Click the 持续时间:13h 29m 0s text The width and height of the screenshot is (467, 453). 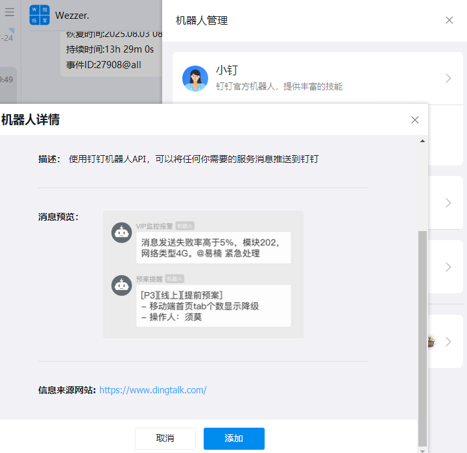[110, 49]
